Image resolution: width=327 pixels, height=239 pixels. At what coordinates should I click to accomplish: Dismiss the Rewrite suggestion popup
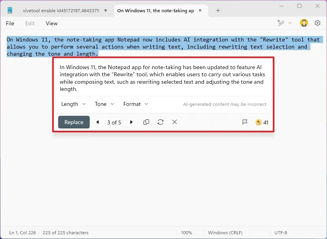point(174,122)
